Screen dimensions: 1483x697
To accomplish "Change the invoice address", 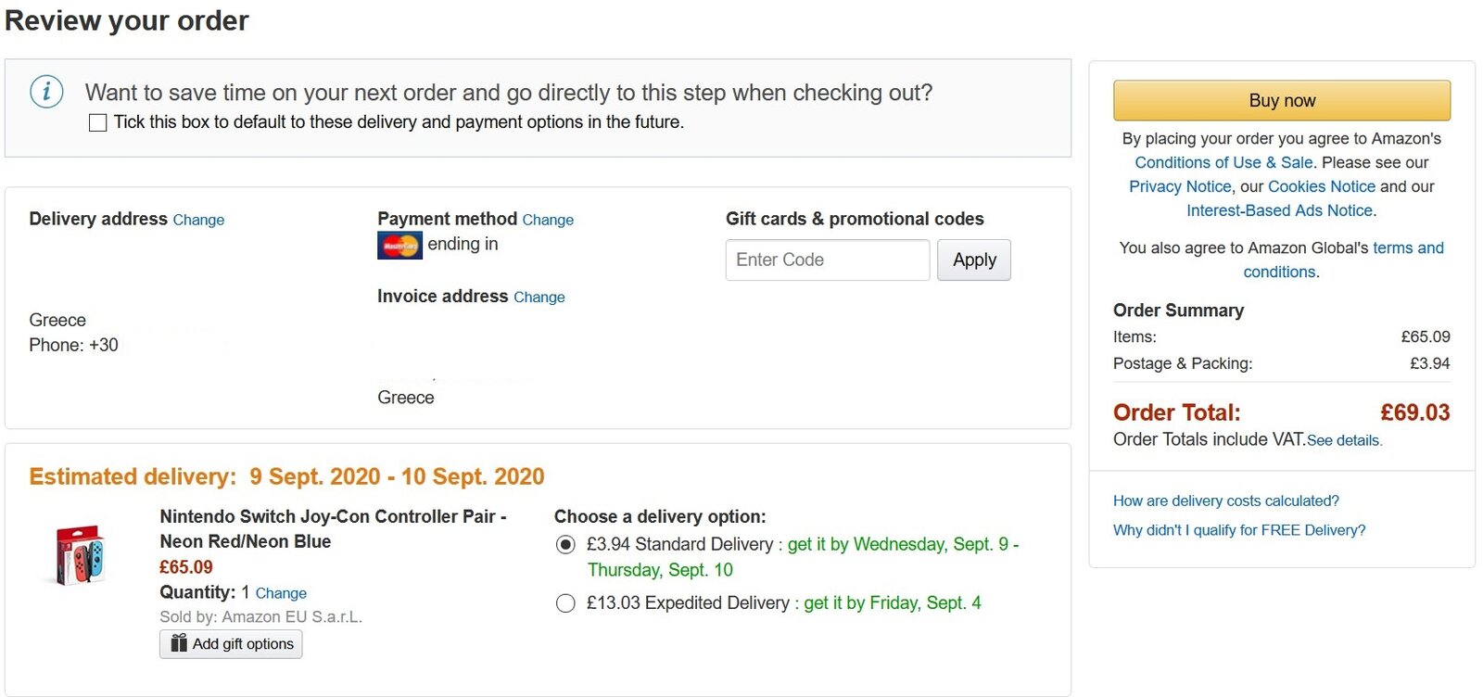I will (539, 297).
